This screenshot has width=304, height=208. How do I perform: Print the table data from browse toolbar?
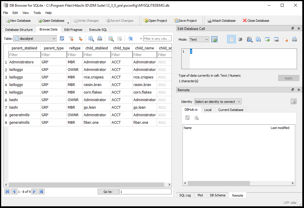click(x=100, y=39)
